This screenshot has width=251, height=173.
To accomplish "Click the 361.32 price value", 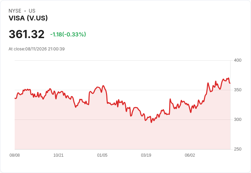I will [x=27, y=34].
